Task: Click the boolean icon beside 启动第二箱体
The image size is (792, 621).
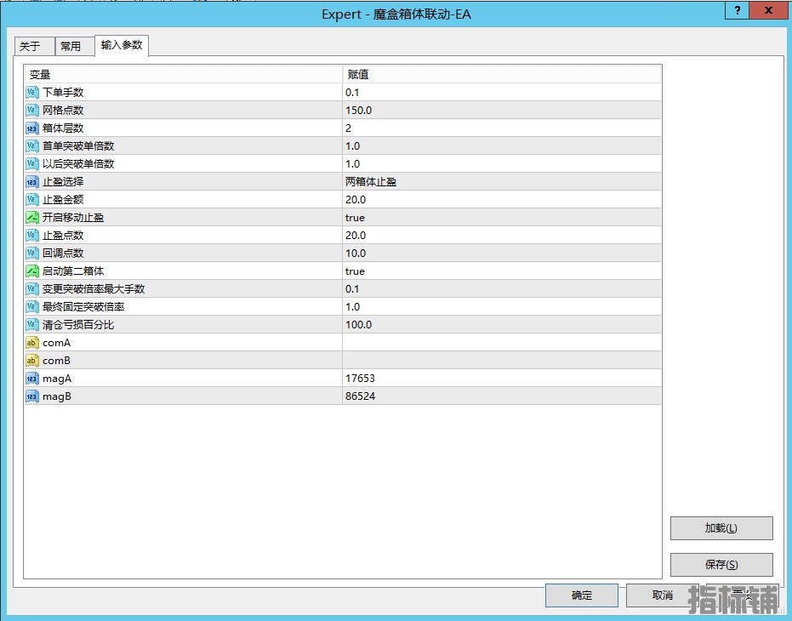Action: tap(31, 271)
